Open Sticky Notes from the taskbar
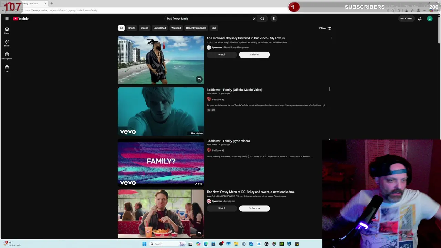Screen dimensions: 441x248 point(297,244)
